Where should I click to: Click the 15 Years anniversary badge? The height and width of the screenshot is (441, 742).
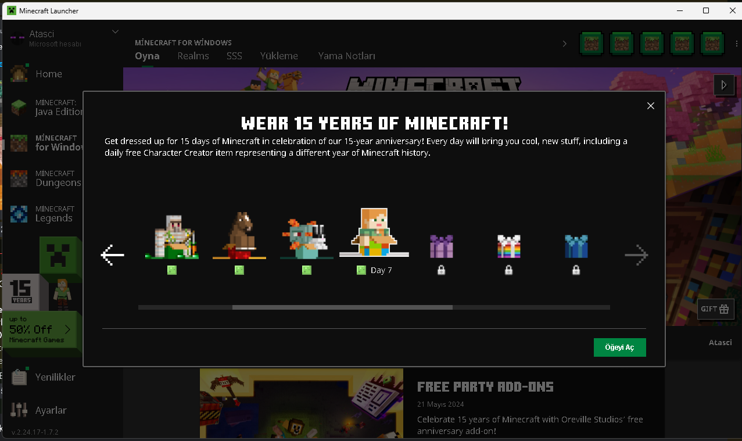[21, 293]
